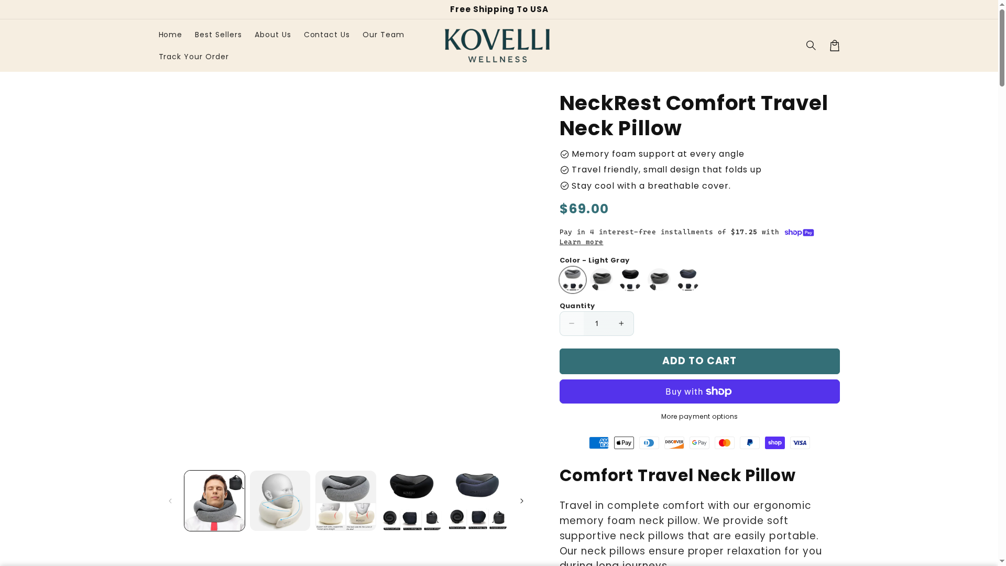
Task: Open the shopping cart
Action: click(834, 45)
